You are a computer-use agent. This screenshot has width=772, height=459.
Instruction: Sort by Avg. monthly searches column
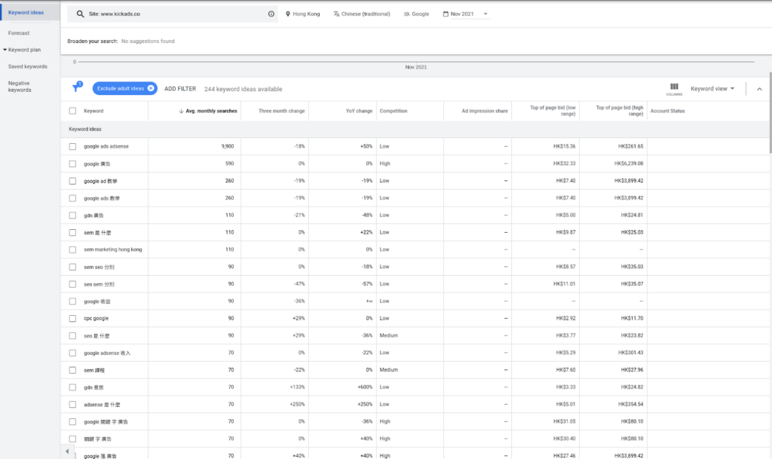tap(209, 111)
